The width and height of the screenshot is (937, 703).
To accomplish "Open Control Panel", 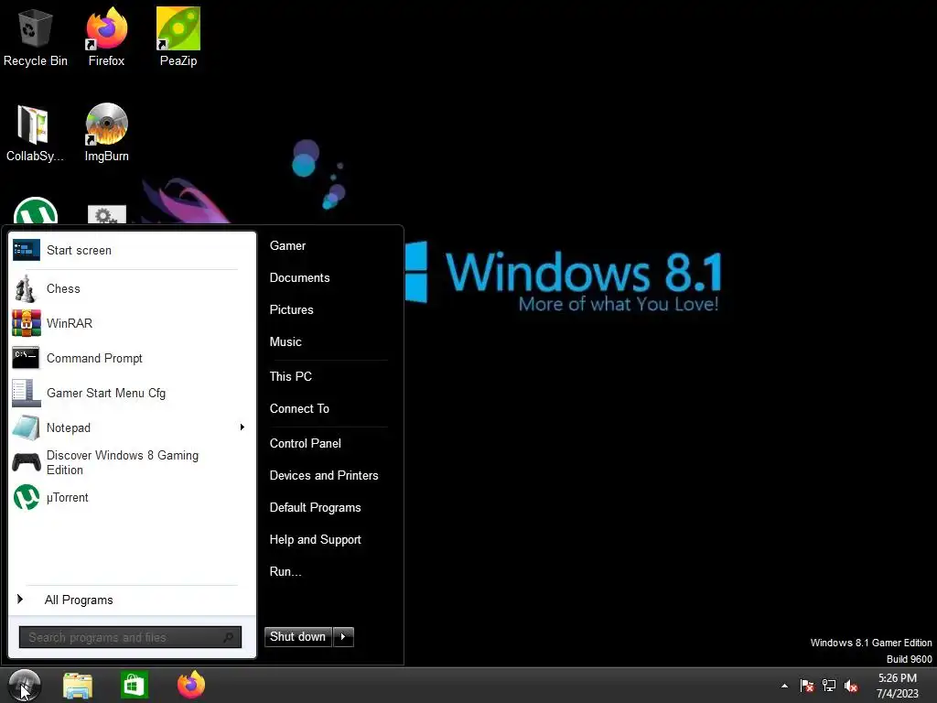I will tap(306, 444).
